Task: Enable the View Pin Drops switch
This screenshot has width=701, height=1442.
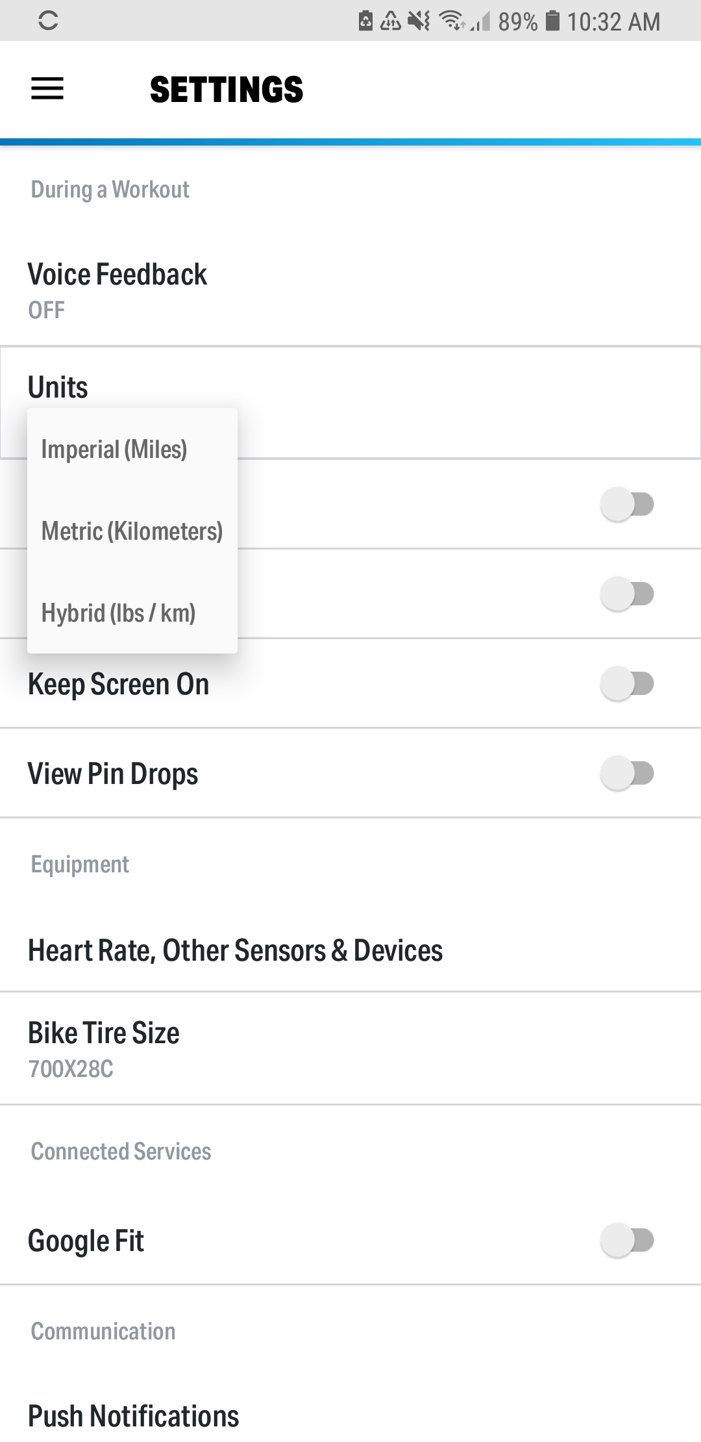Action: 627,773
